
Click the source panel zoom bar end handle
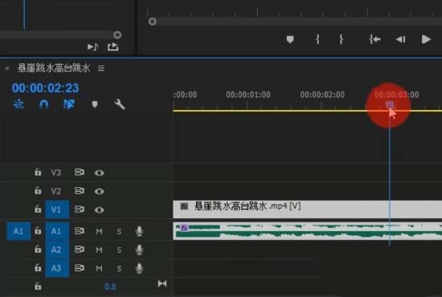pos(117,35)
